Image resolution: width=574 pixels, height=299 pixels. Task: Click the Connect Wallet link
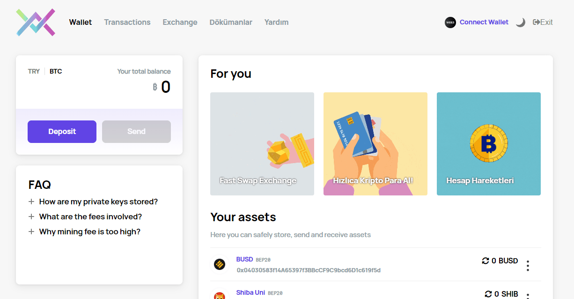click(x=484, y=22)
